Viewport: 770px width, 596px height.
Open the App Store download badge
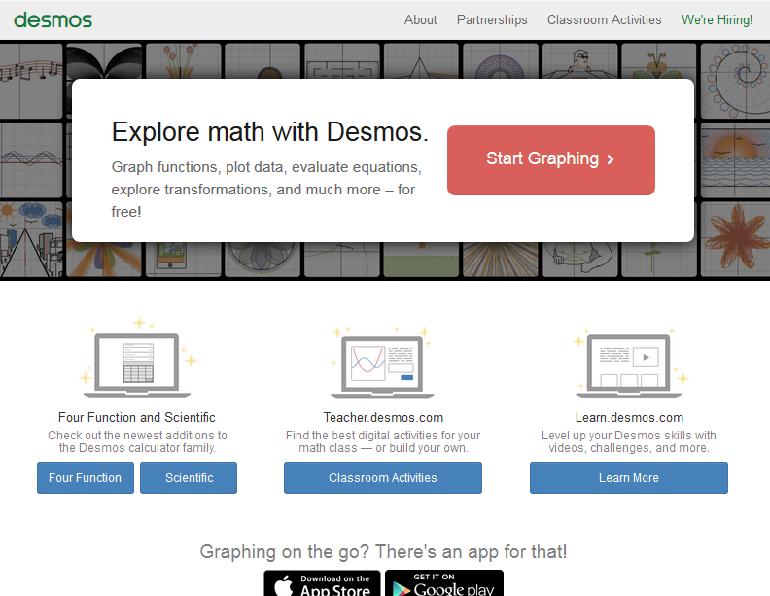click(x=322, y=584)
